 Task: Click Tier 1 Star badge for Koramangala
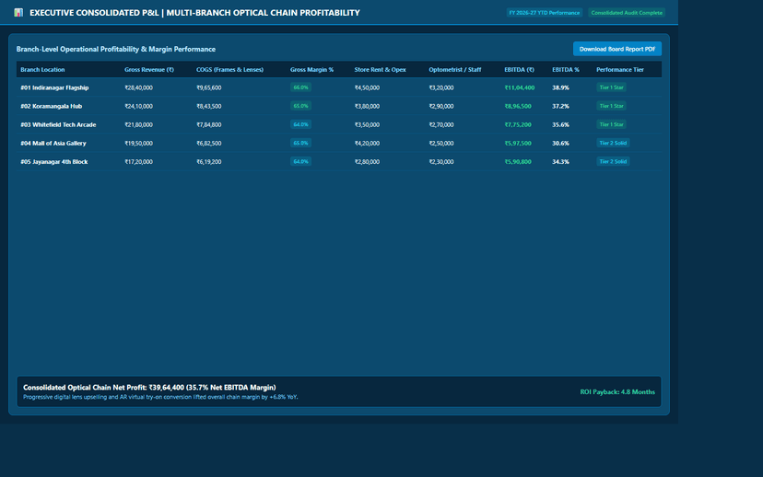click(611, 106)
